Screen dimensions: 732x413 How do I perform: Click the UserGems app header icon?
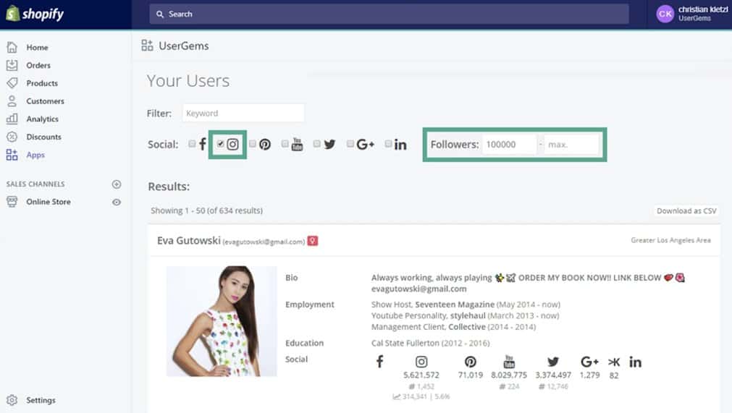148,46
